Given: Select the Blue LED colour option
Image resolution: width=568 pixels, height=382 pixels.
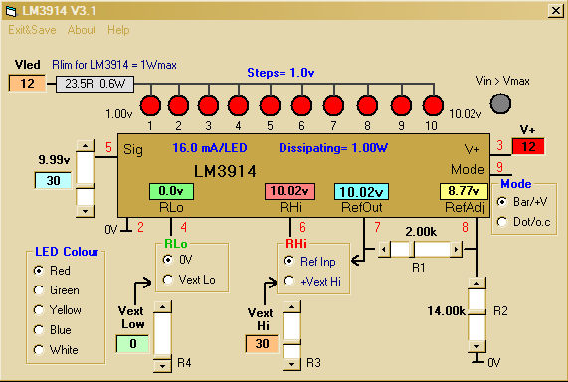Looking at the screenshot, I should point(53,330).
